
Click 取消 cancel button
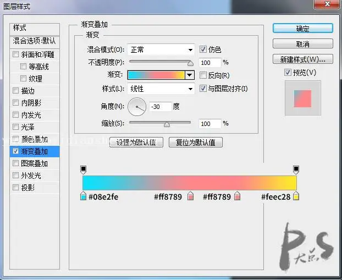[303, 44]
